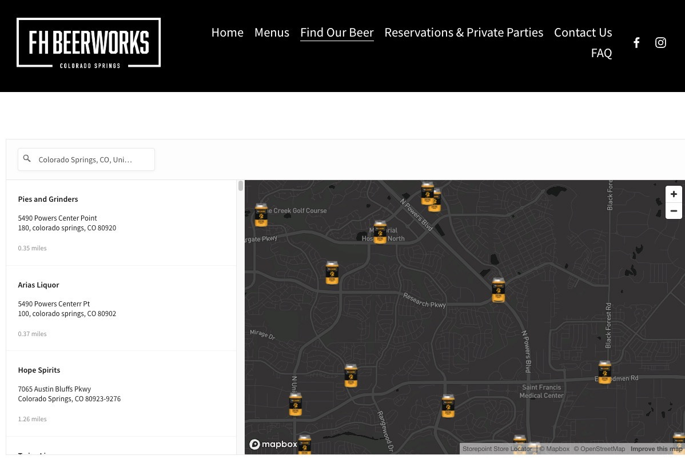This screenshot has height=475, width=685.
Task: Open the © OpenStreetMap attribution link
Action: (x=599, y=449)
